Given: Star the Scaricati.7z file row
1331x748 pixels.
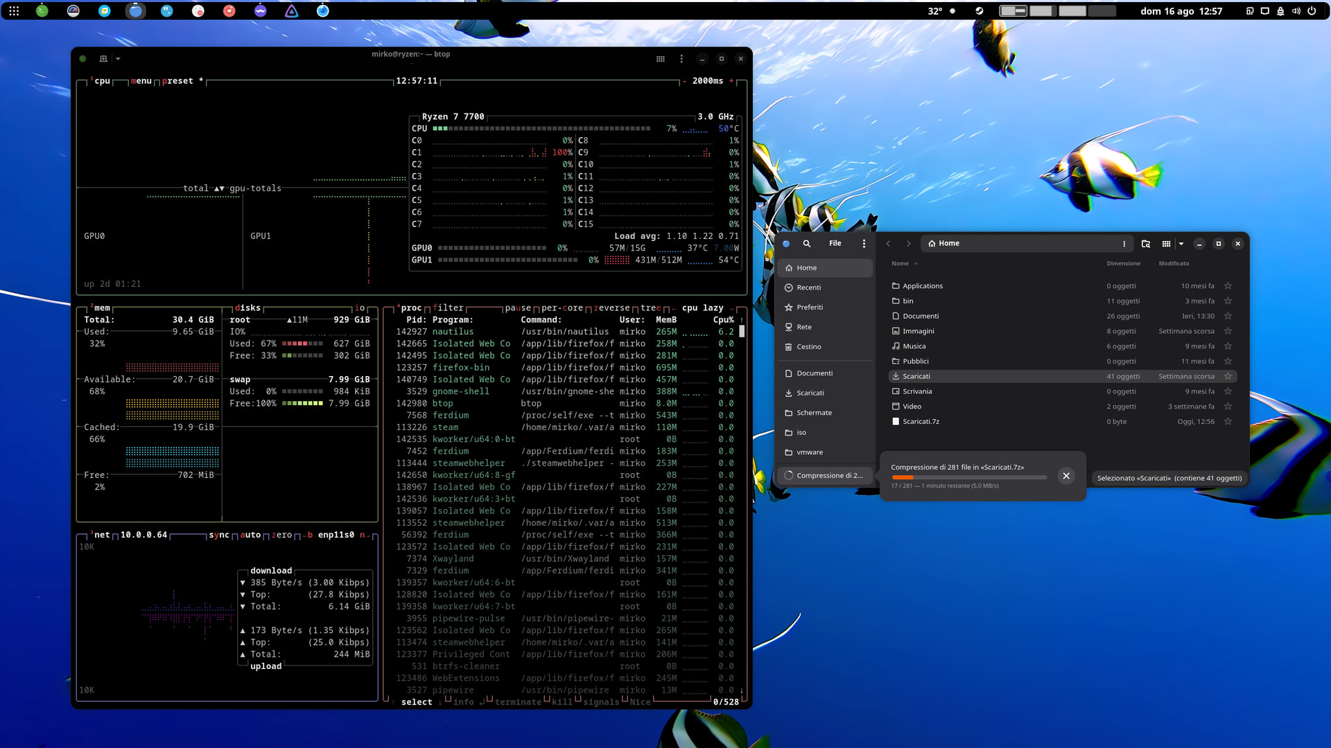Looking at the screenshot, I should 1228,422.
